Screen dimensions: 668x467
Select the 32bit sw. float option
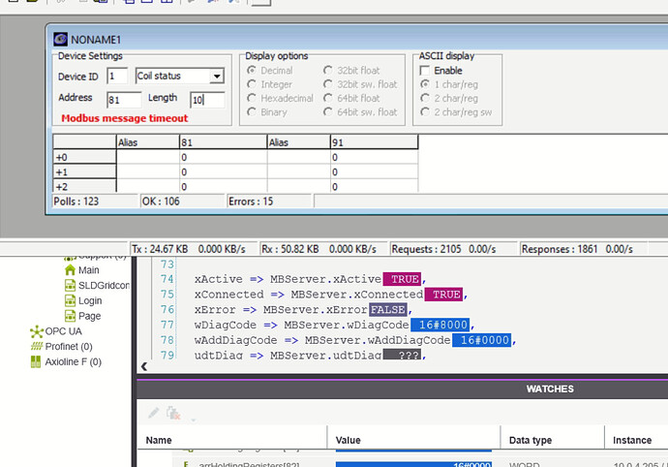point(327,84)
